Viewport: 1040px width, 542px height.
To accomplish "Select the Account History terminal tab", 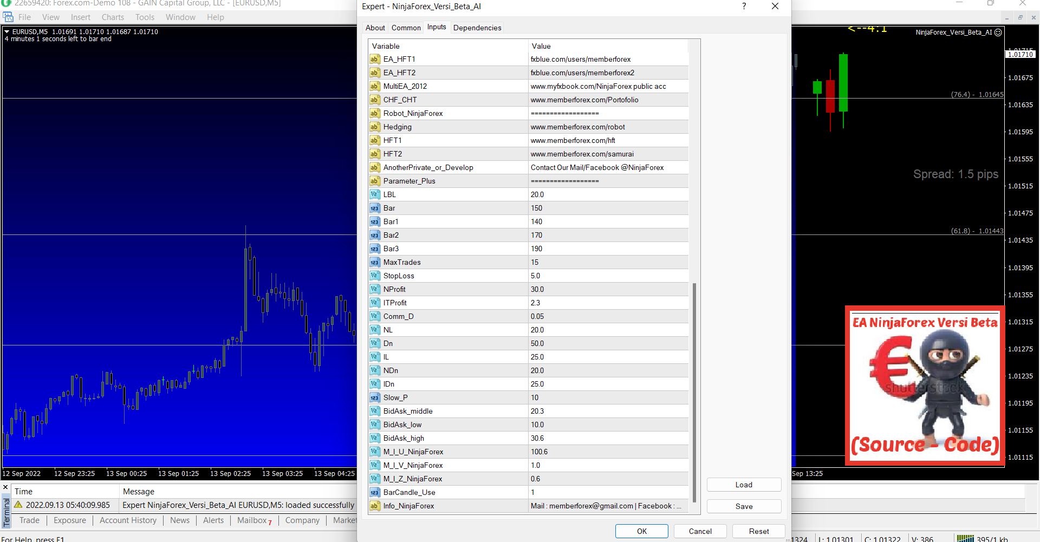I will point(128,520).
